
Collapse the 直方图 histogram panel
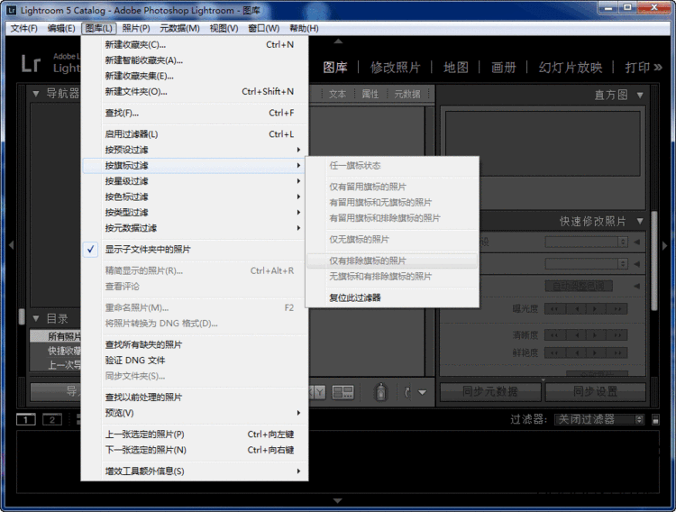tap(640, 95)
